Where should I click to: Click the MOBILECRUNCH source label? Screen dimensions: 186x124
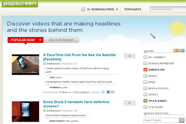pyautogui.click(x=57, y=121)
